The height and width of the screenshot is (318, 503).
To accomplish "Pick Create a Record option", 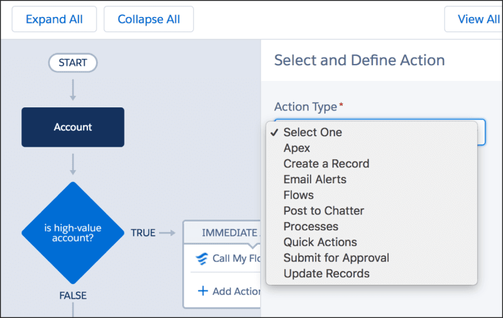I will pyautogui.click(x=326, y=164).
